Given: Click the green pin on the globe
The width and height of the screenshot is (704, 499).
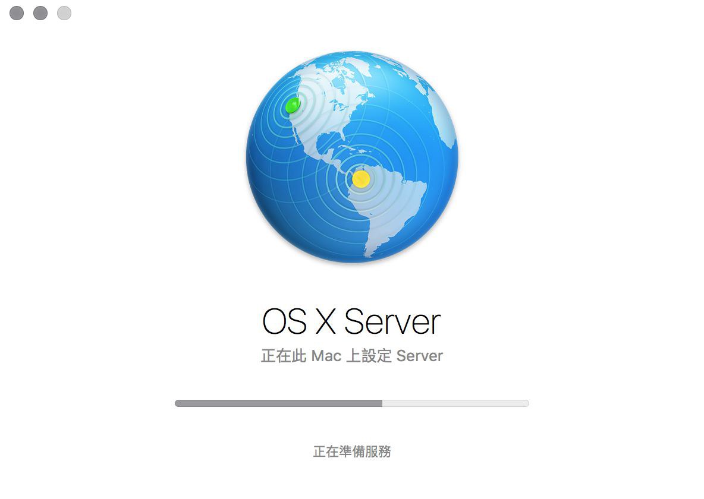Looking at the screenshot, I should click(x=293, y=105).
